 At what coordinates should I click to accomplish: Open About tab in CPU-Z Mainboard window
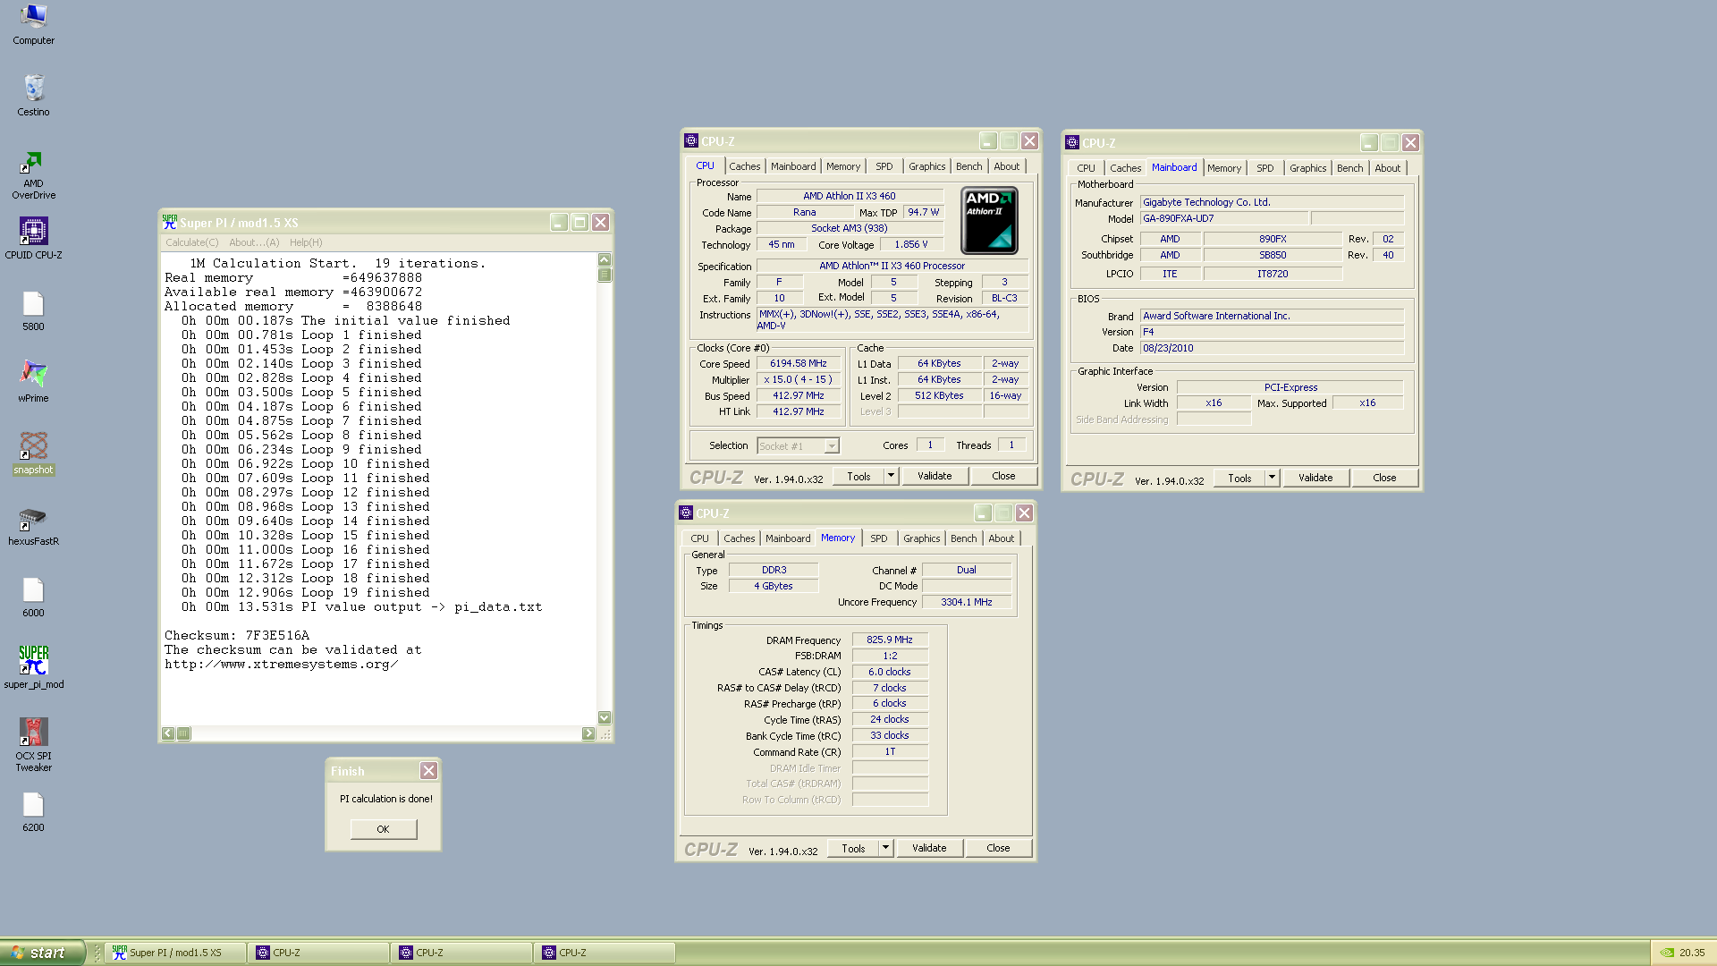pos(1387,168)
